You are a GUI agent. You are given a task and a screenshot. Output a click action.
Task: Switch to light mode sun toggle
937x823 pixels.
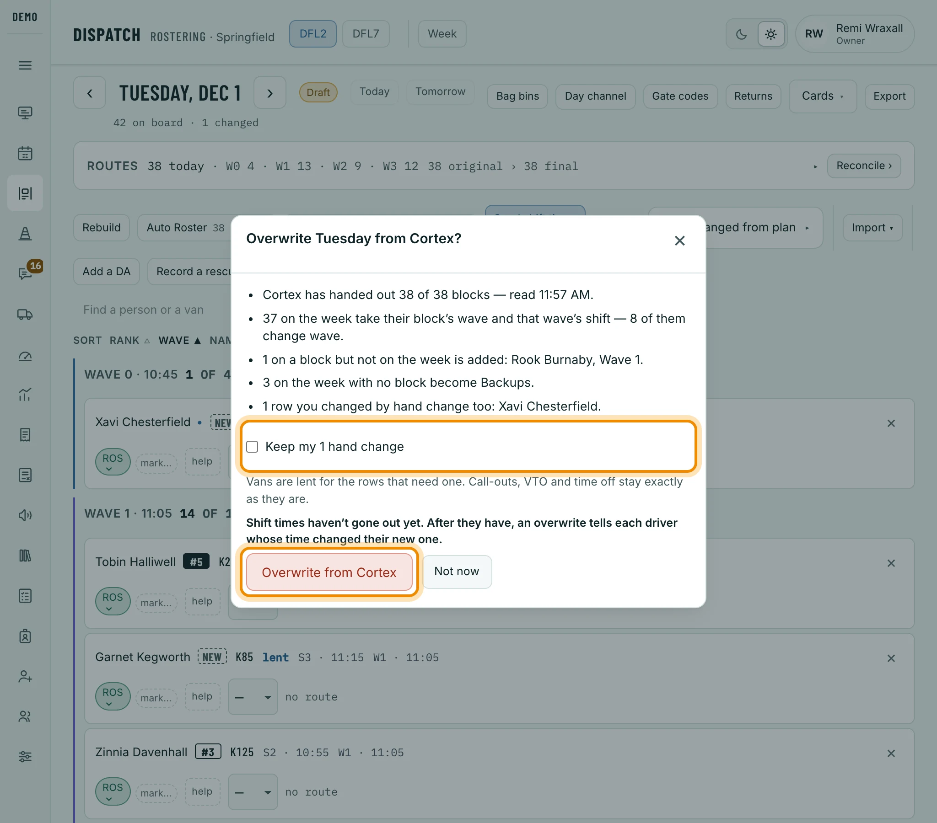(x=771, y=34)
